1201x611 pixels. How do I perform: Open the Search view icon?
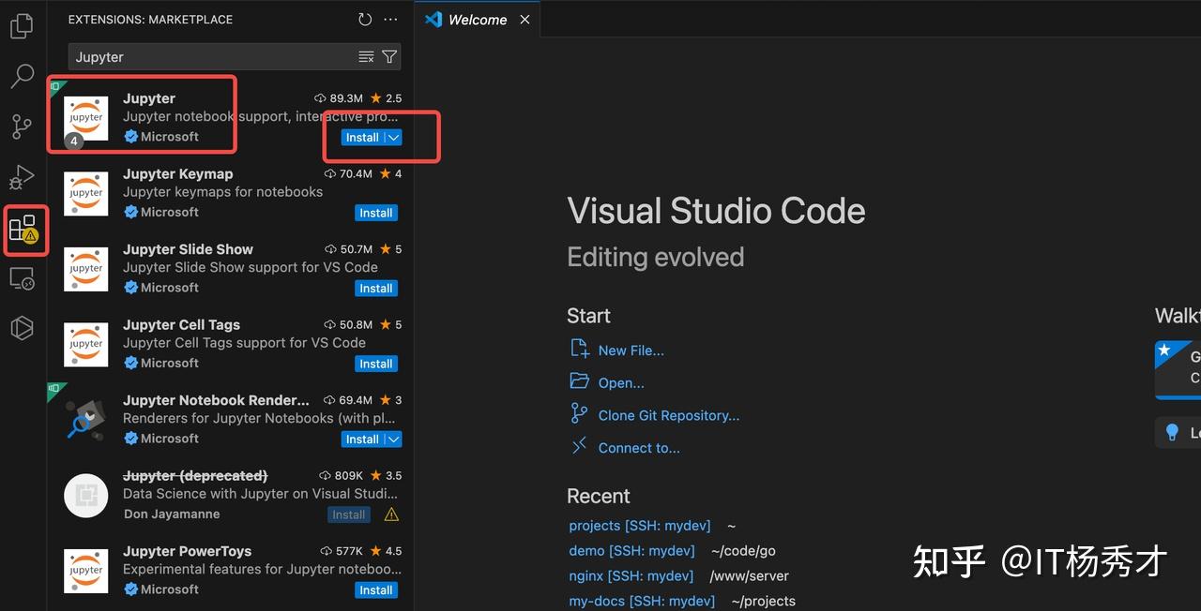(x=22, y=76)
